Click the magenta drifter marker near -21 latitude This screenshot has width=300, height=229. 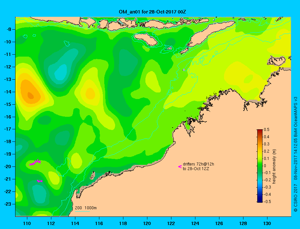pyautogui.click(x=39, y=181)
